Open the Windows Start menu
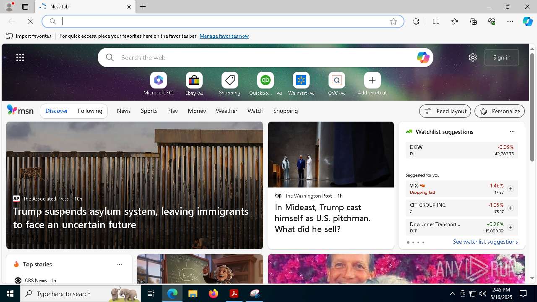This screenshot has height=302, width=537. coord(10,294)
